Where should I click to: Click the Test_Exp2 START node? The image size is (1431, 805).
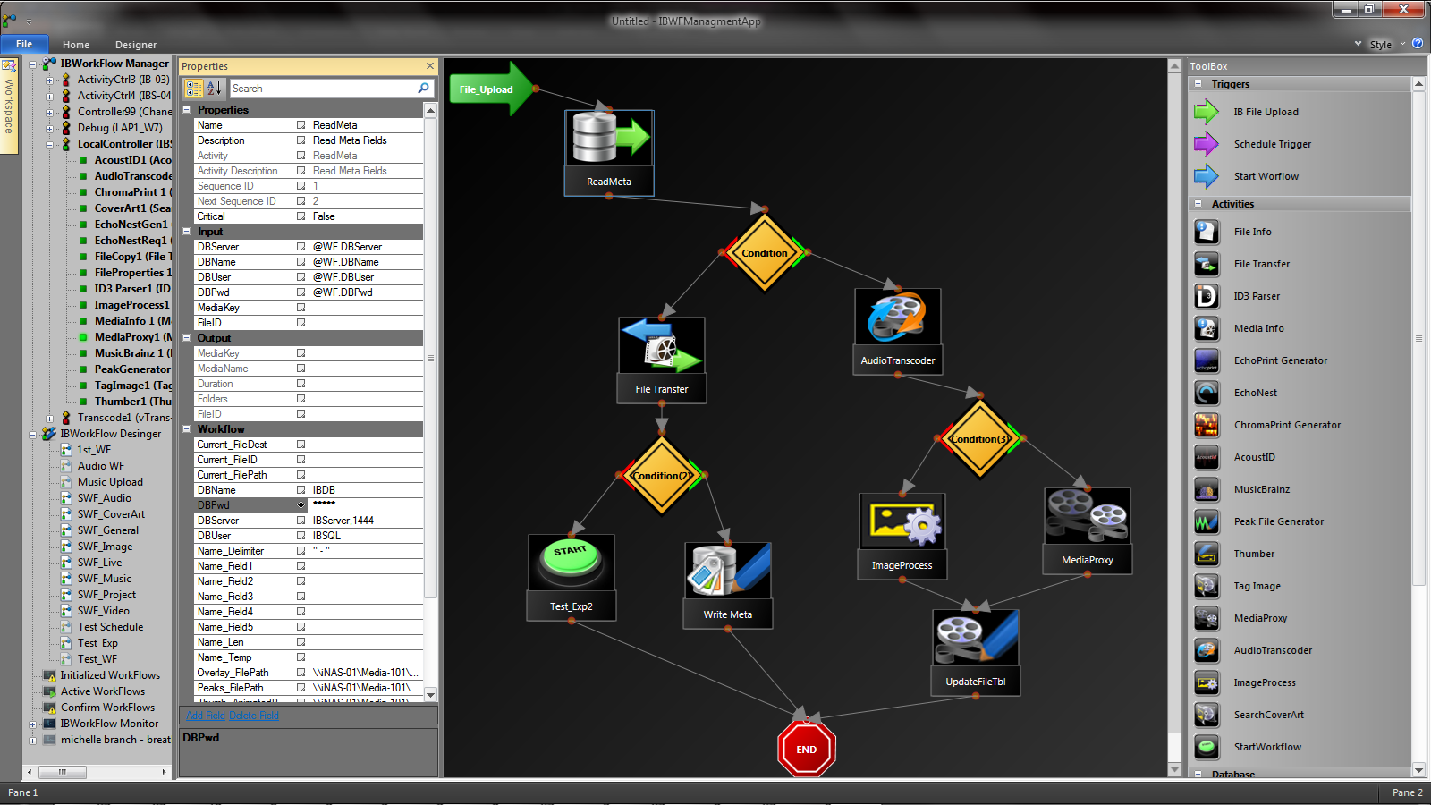click(572, 577)
